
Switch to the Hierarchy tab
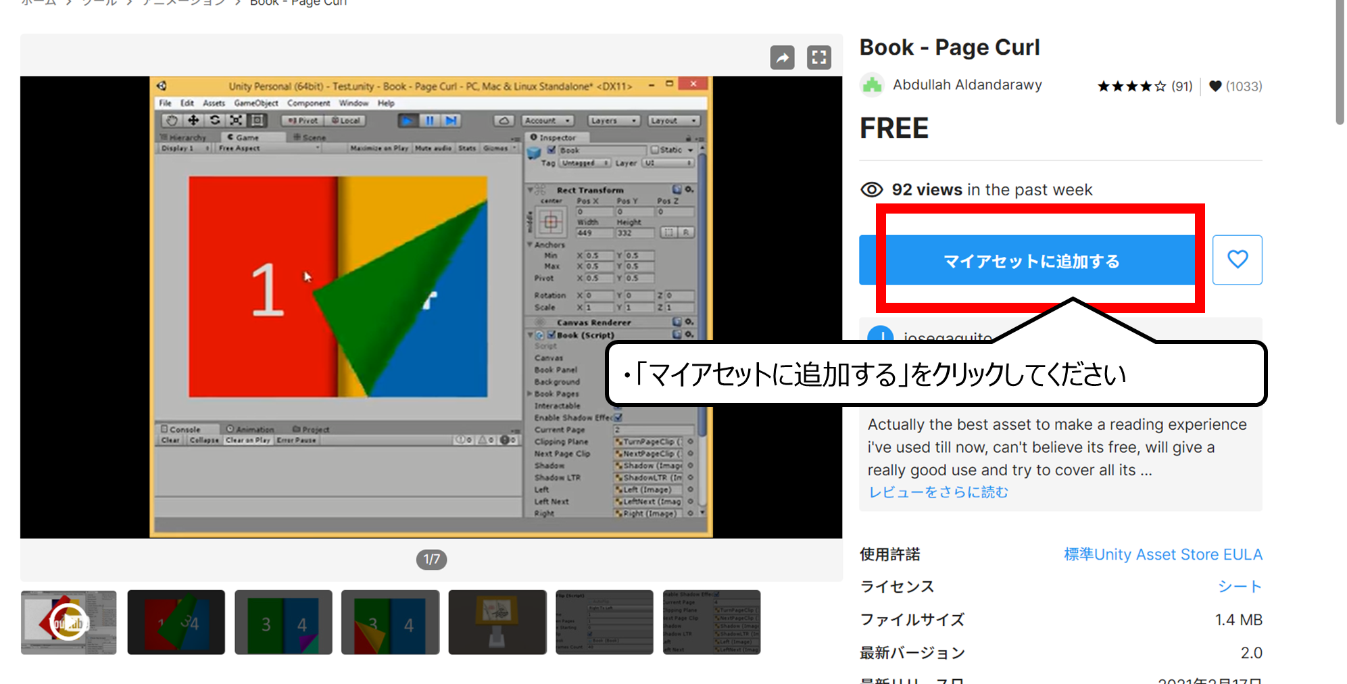[184, 137]
